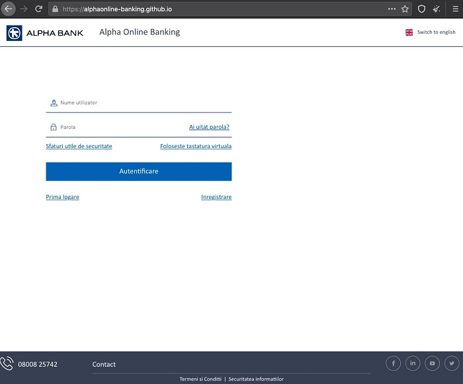This screenshot has height=384, width=463.
Task: Open 'Ai uitat parola?' link
Action: 209,127
